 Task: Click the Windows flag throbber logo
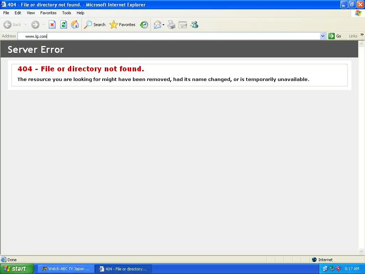[x=358, y=13]
